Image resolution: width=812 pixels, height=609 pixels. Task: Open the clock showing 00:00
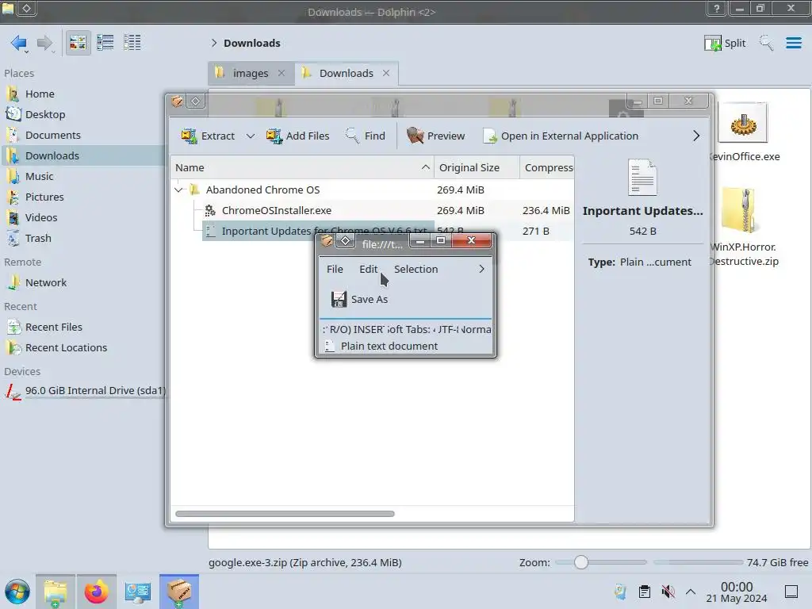[x=737, y=592]
